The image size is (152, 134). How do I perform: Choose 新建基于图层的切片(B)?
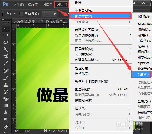click(x=101, y=81)
